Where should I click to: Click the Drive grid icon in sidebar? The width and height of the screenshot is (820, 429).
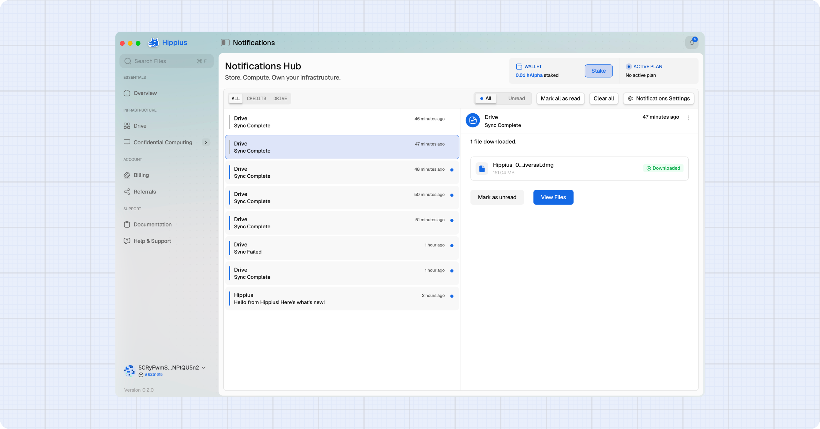pyautogui.click(x=127, y=126)
